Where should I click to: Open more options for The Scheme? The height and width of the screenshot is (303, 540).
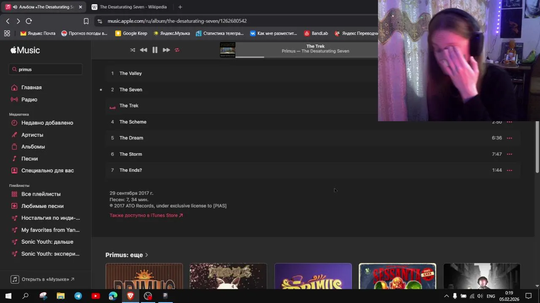coord(509,122)
